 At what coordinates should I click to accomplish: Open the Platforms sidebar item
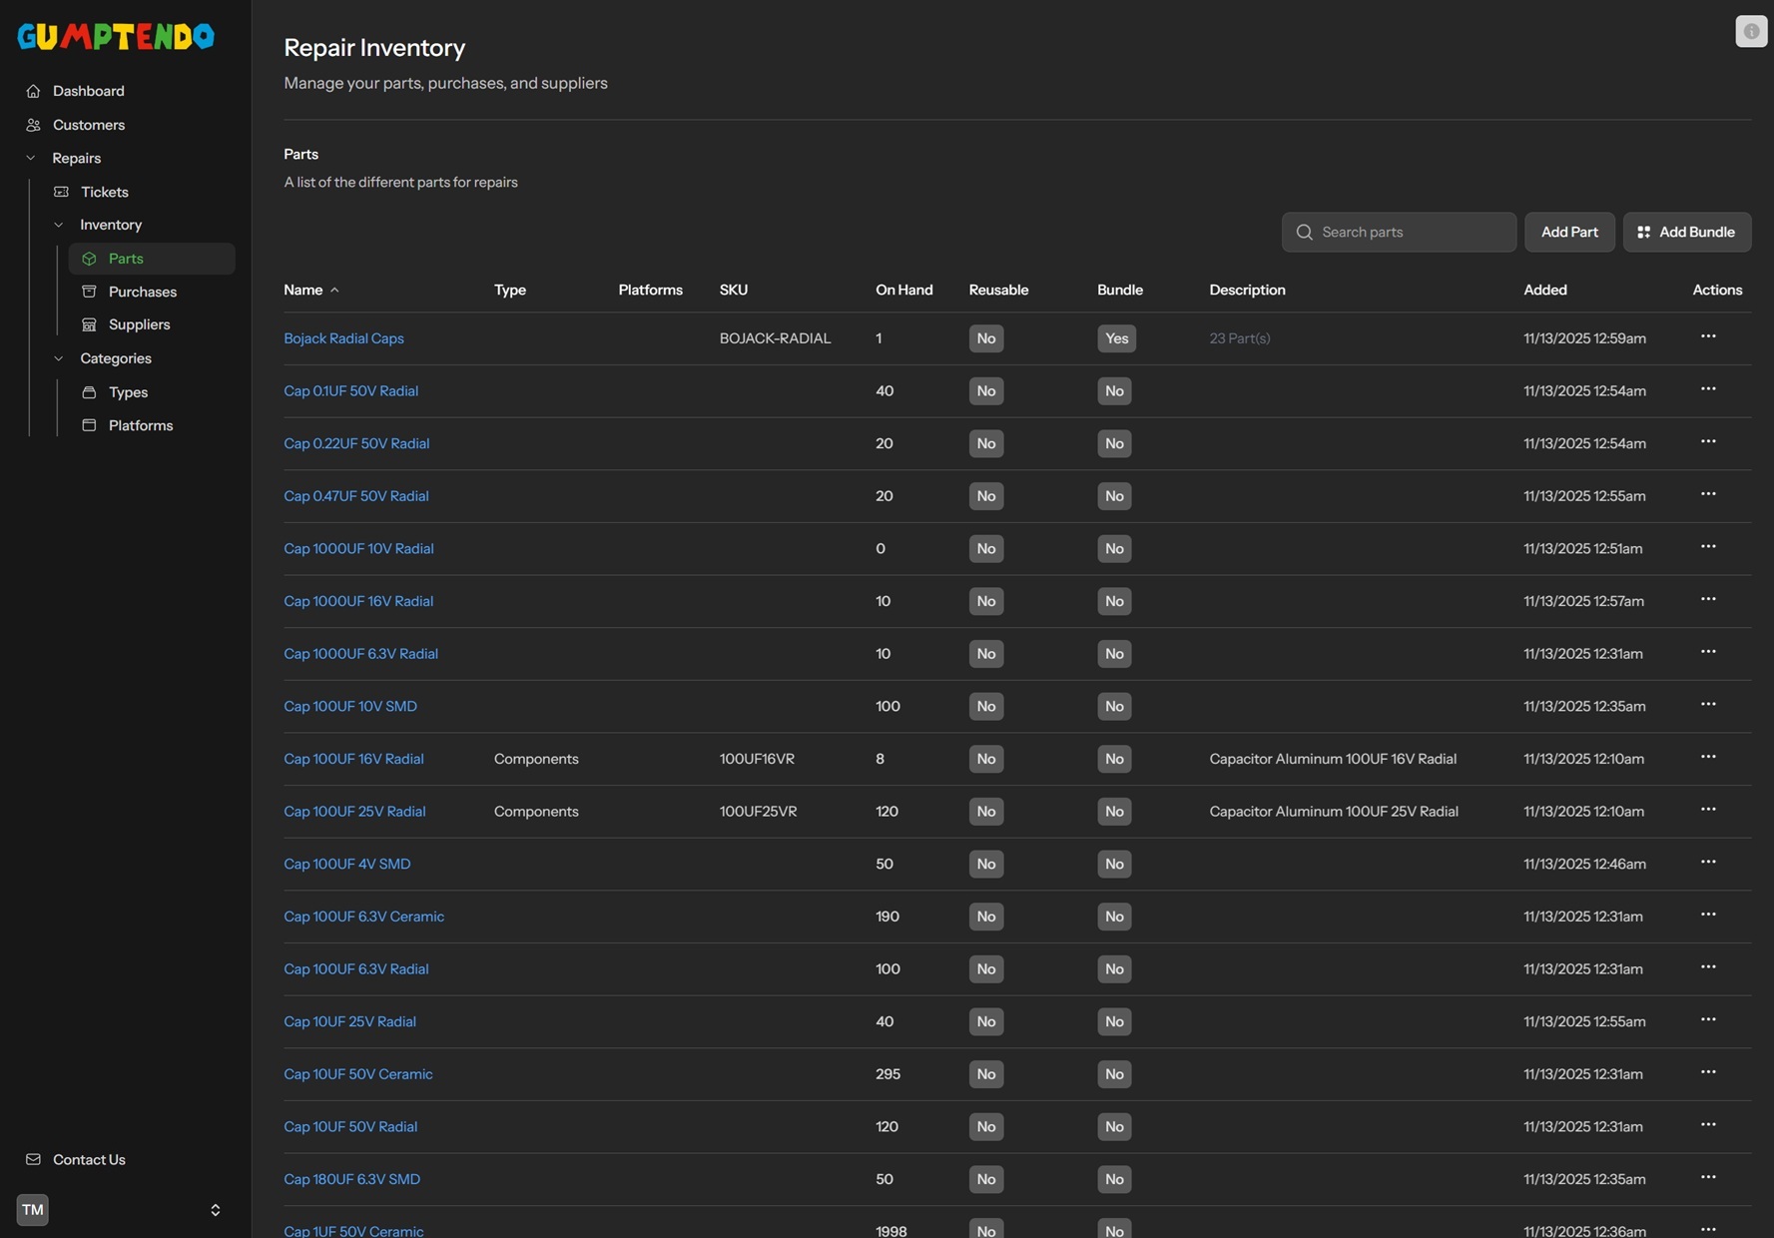(140, 425)
